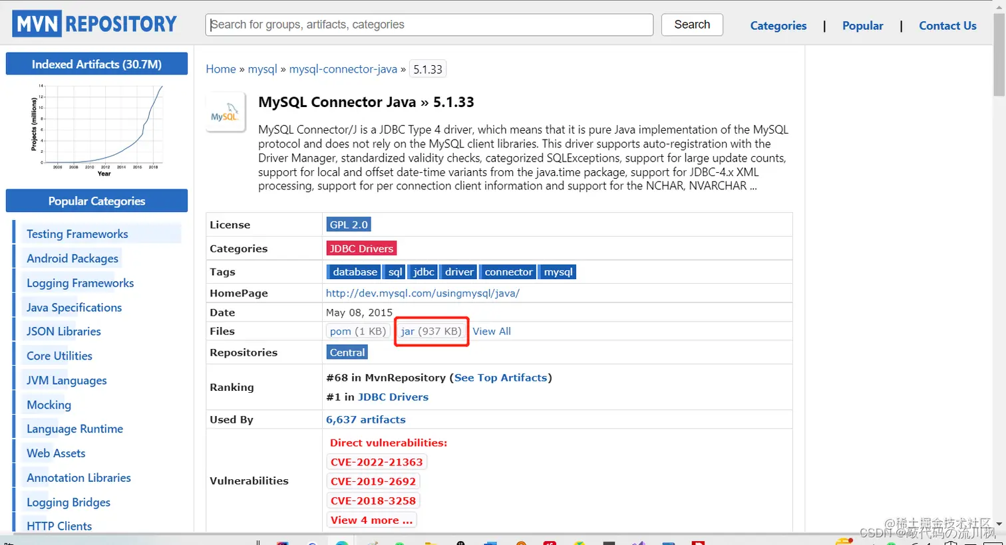
Task: Open JVM Languages category
Action: 67,380
